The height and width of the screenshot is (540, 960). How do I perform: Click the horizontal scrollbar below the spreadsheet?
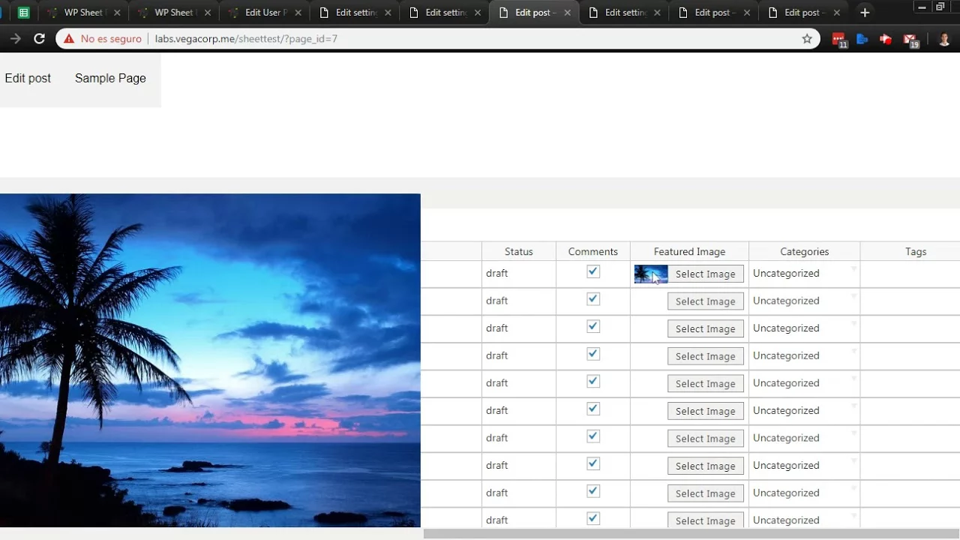pos(691,534)
